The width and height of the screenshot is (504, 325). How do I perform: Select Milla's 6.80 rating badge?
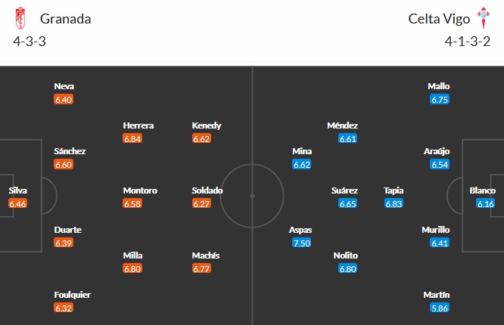click(x=132, y=268)
